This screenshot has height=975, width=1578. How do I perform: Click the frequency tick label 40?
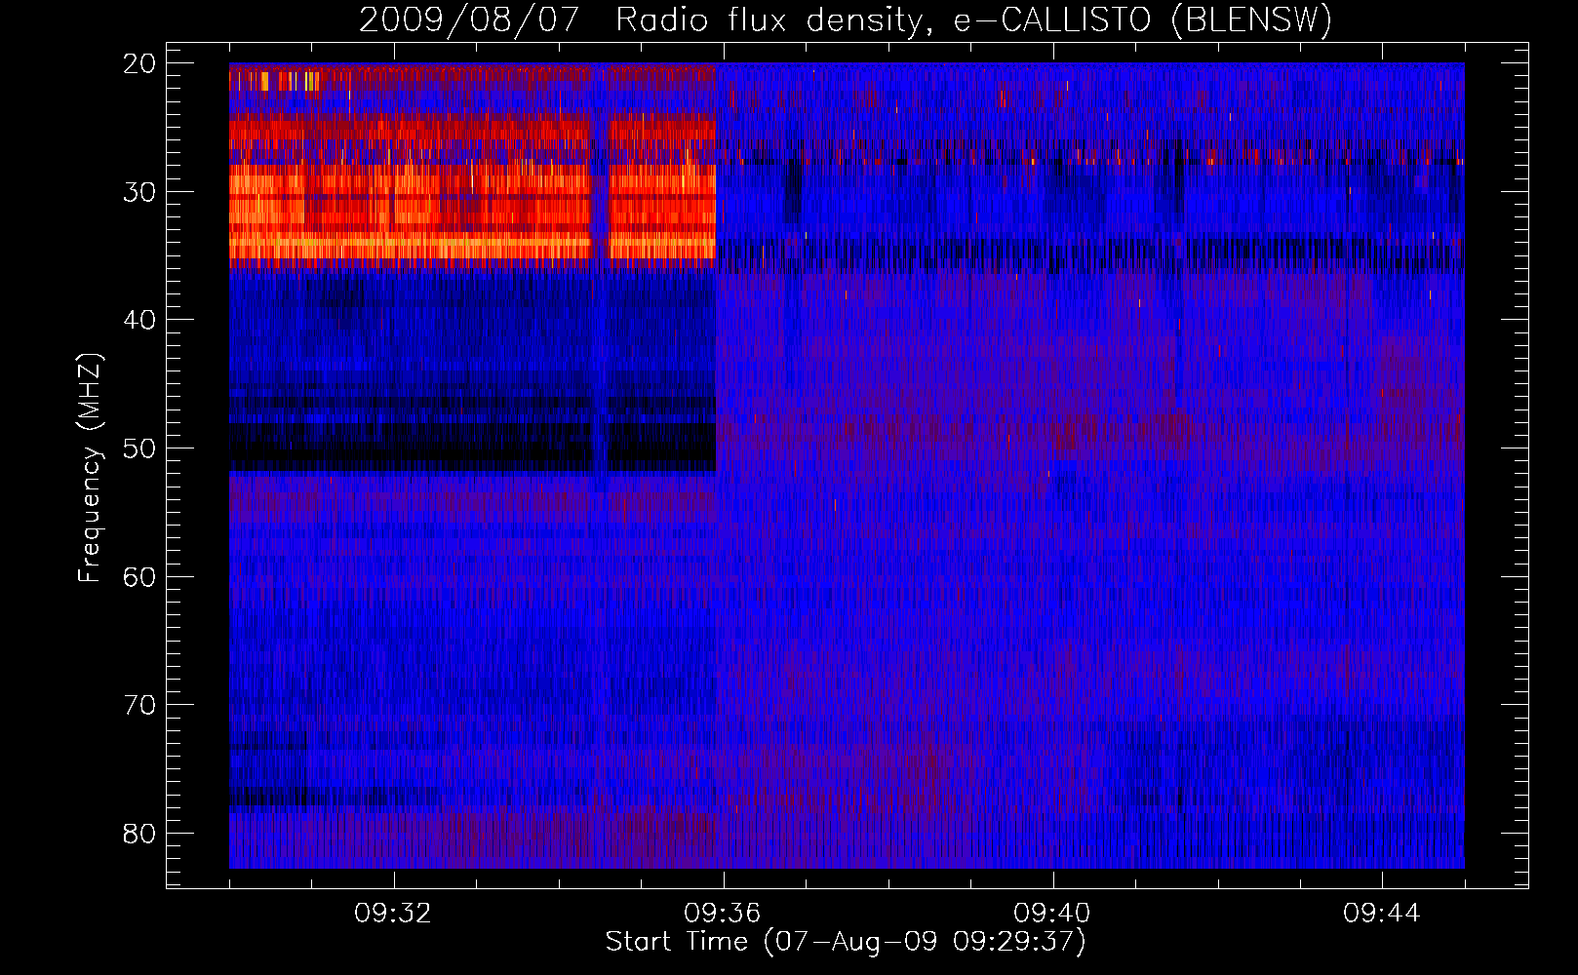[140, 320]
